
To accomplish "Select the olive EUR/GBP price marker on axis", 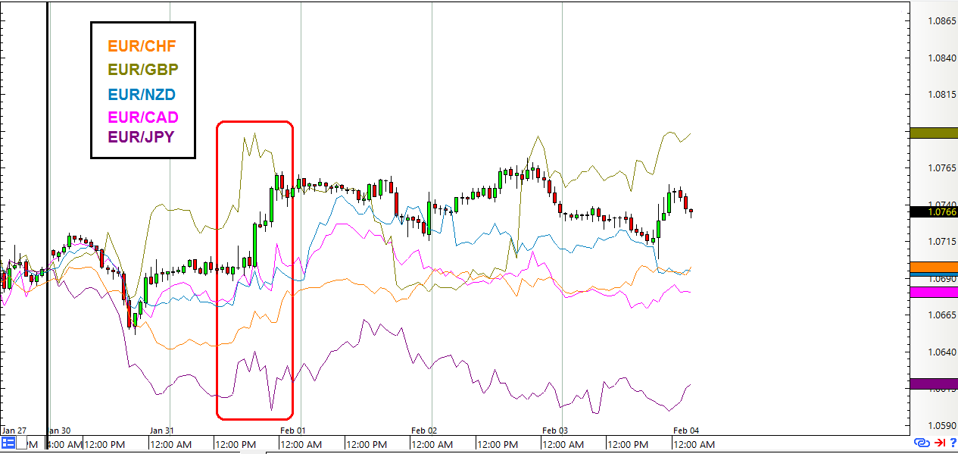I will coord(934,133).
